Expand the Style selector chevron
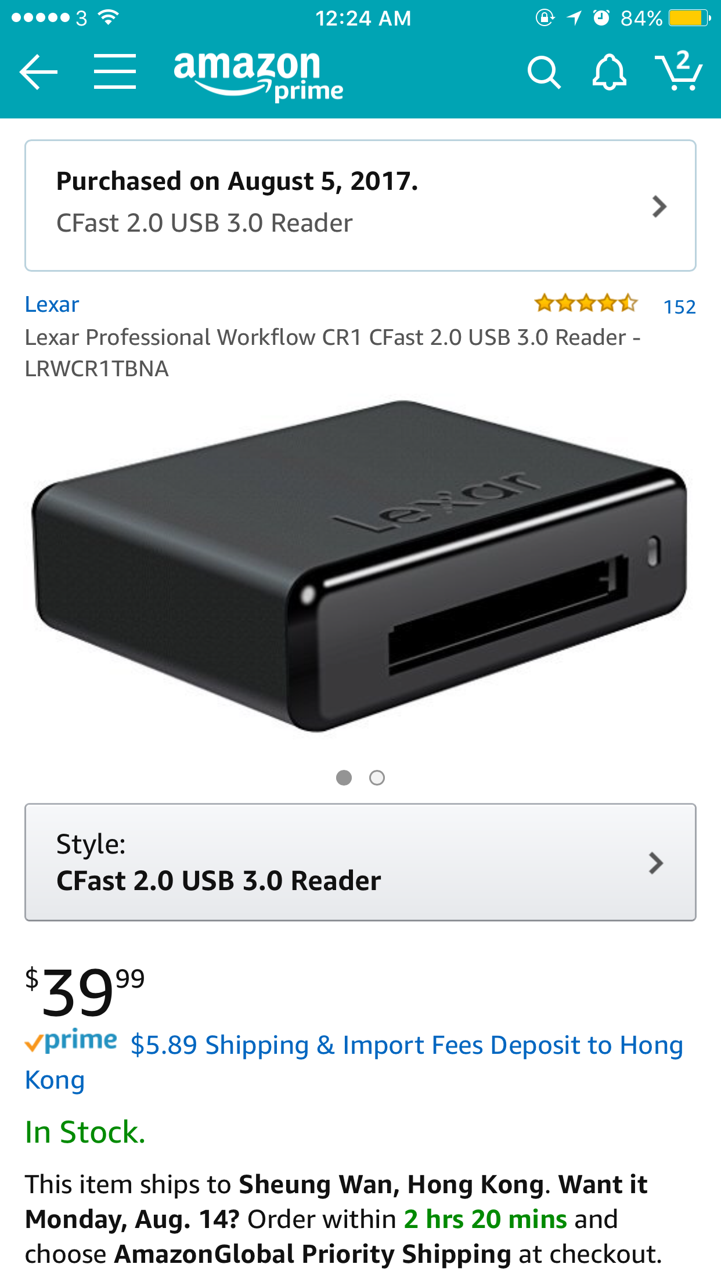The height and width of the screenshot is (1282, 721). click(656, 863)
